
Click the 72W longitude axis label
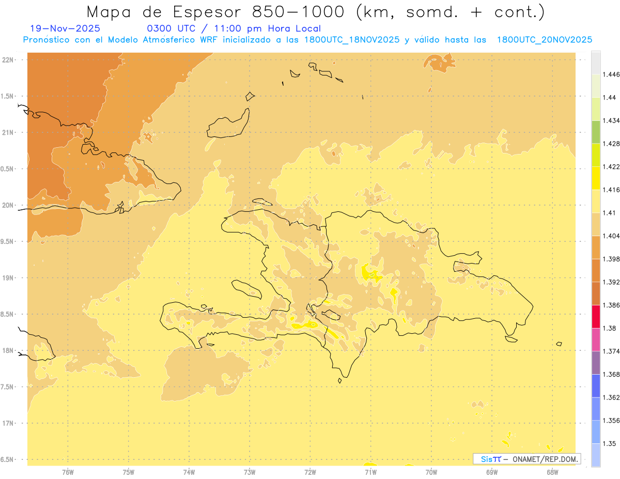click(x=310, y=472)
